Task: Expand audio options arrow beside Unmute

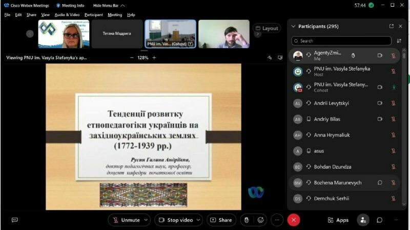Action: [147, 220]
